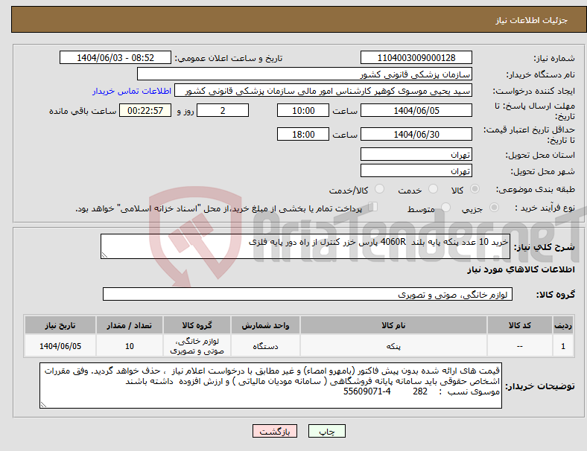Click the resize grip of the buyer notes area

tap(43, 405)
